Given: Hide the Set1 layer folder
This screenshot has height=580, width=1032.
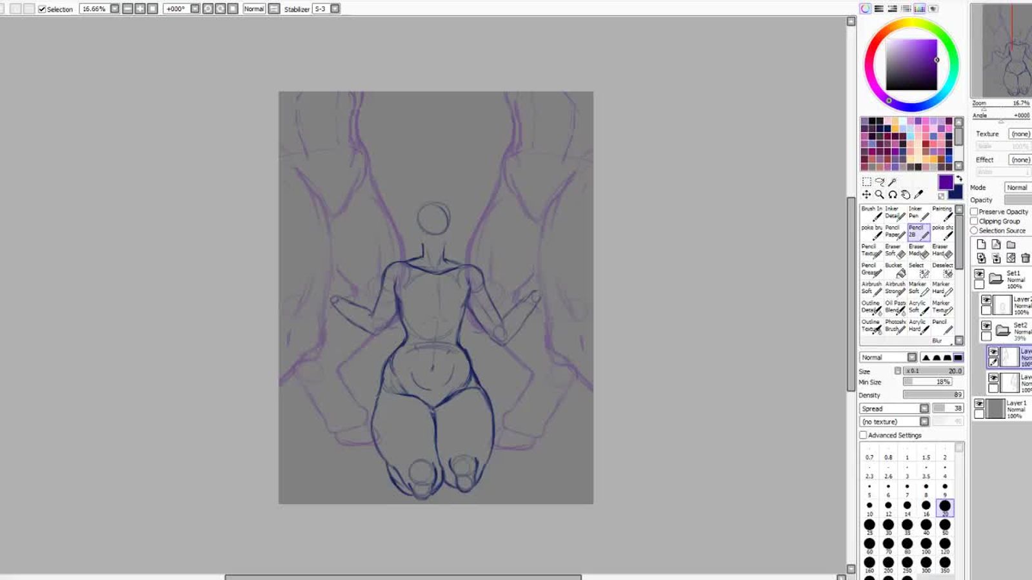Looking at the screenshot, I should [x=979, y=275].
